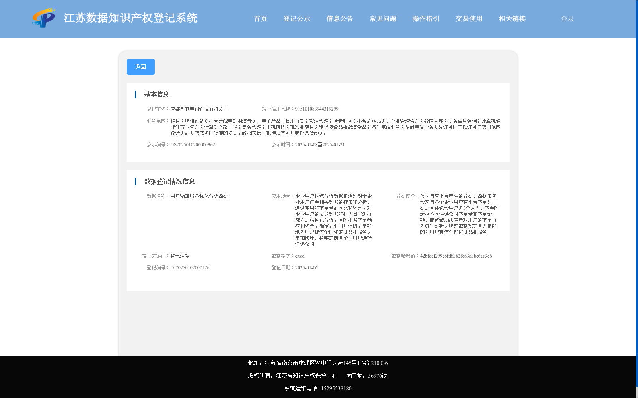Open 相关链接 navigation entry
The height and width of the screenshot is (398, 638).
tap(512, 19)
